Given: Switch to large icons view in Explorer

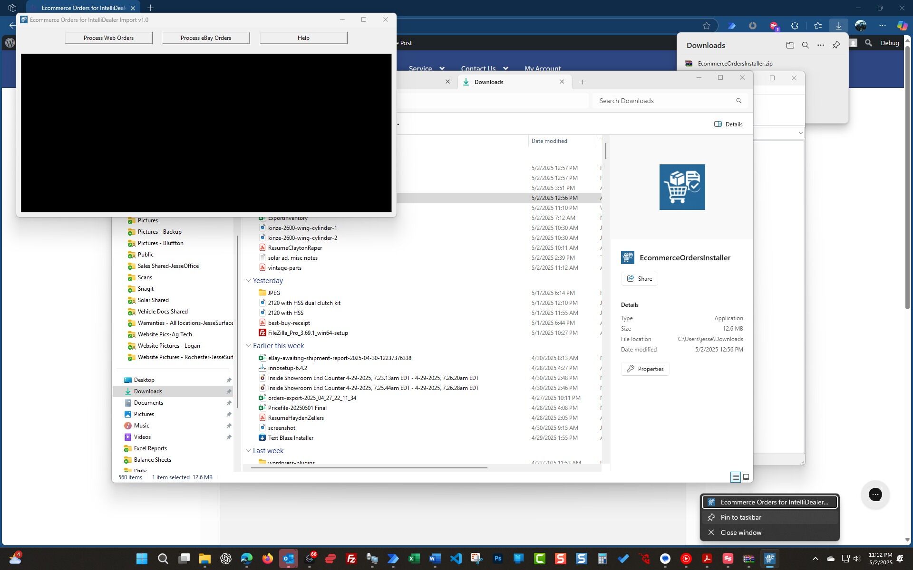Looking at the screenshot, I should pyautogui.click(x=746, y=477).
